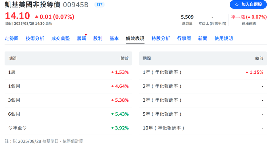Click the red up arrow beside 0.01
This screenshot has width=269, height=148.
[x=37, y=16]
